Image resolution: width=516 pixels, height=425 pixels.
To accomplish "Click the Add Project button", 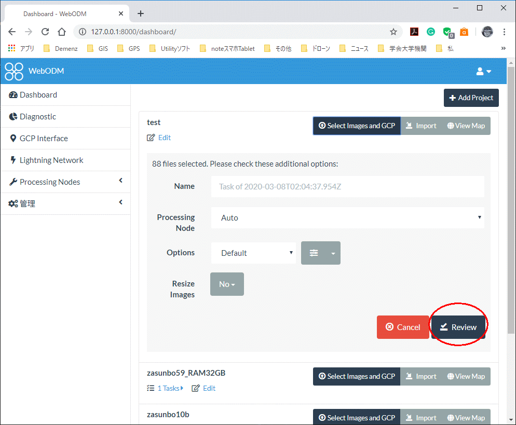I will click(x=471, y=98).
